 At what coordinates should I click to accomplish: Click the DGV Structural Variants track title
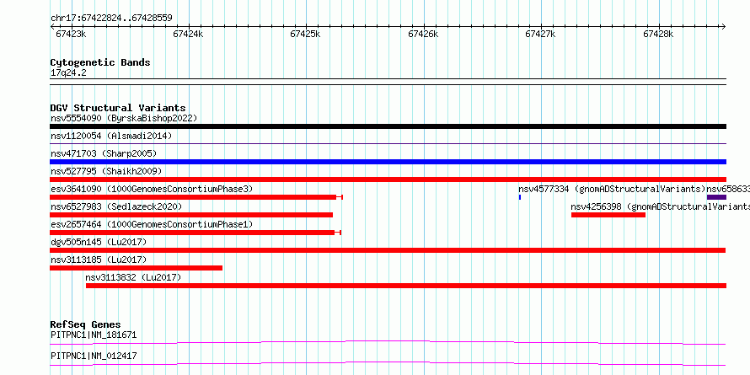(118, 108)
